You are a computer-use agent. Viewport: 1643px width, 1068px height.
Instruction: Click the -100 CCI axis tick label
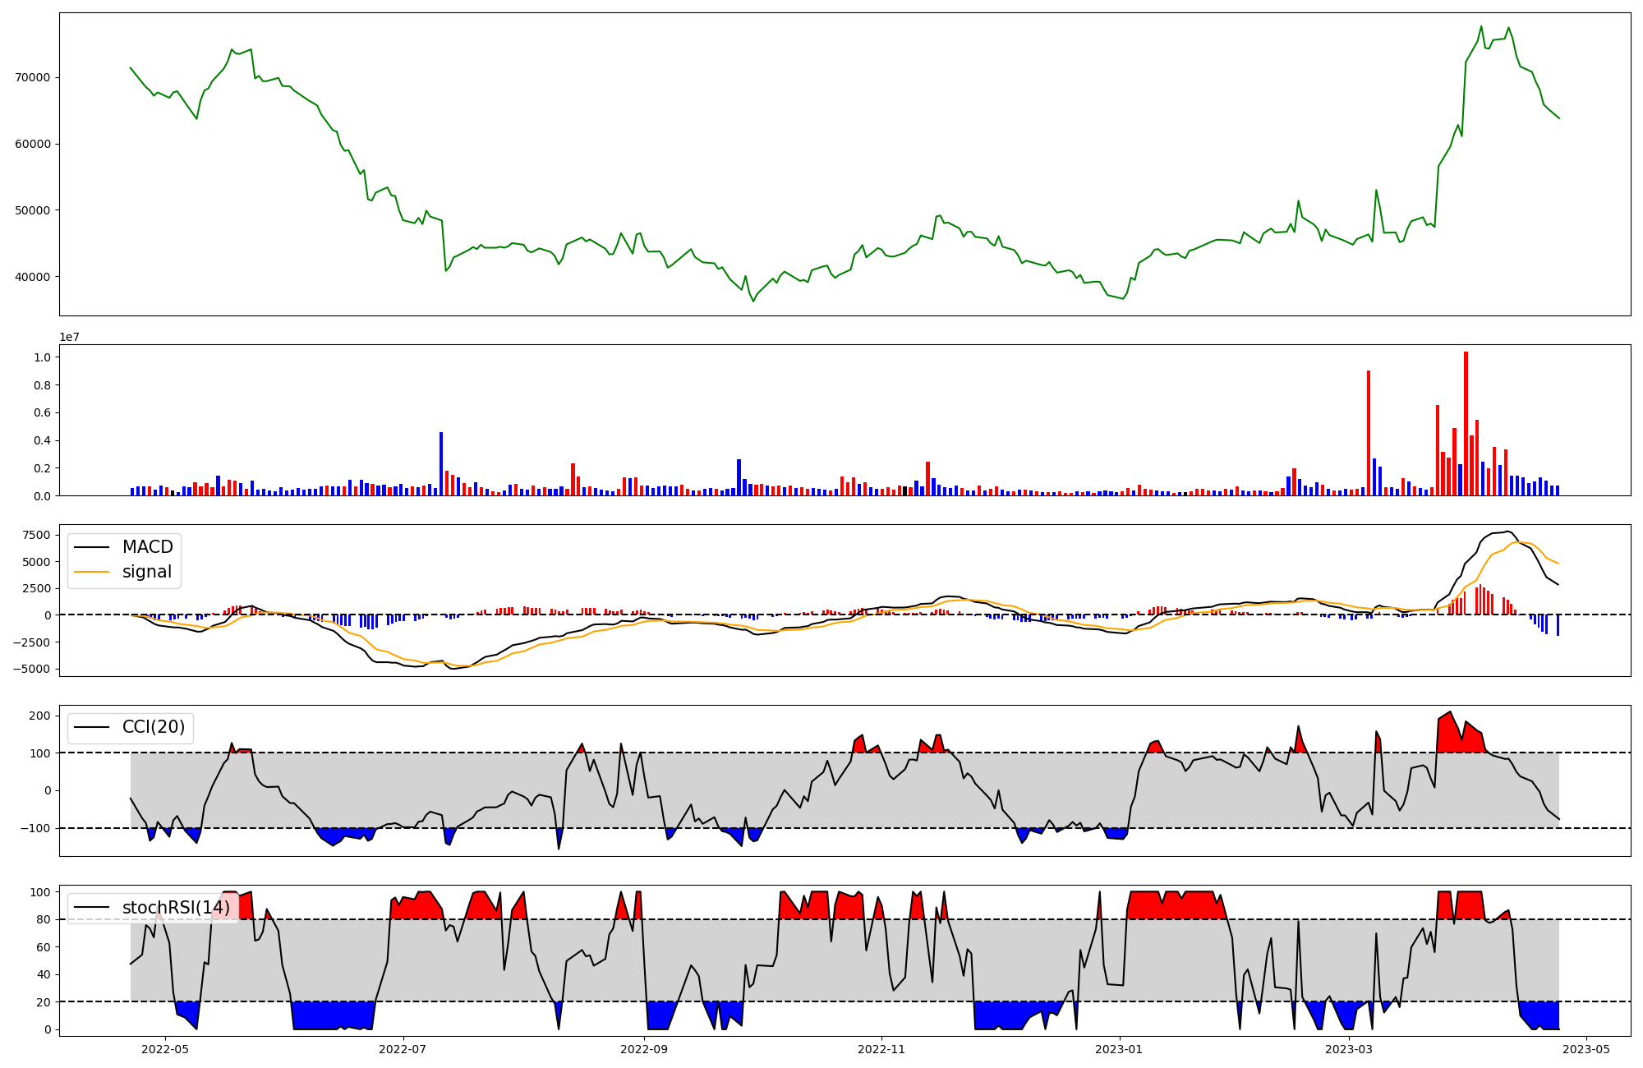(35, 828)
